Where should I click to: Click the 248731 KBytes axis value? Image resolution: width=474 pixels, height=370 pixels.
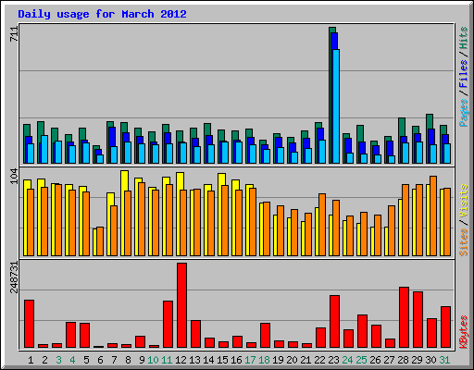(x=14, y=277)
